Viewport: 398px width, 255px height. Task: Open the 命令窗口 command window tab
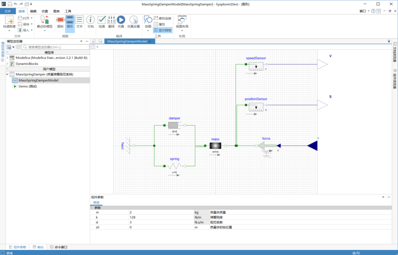[x=59, y=247]
